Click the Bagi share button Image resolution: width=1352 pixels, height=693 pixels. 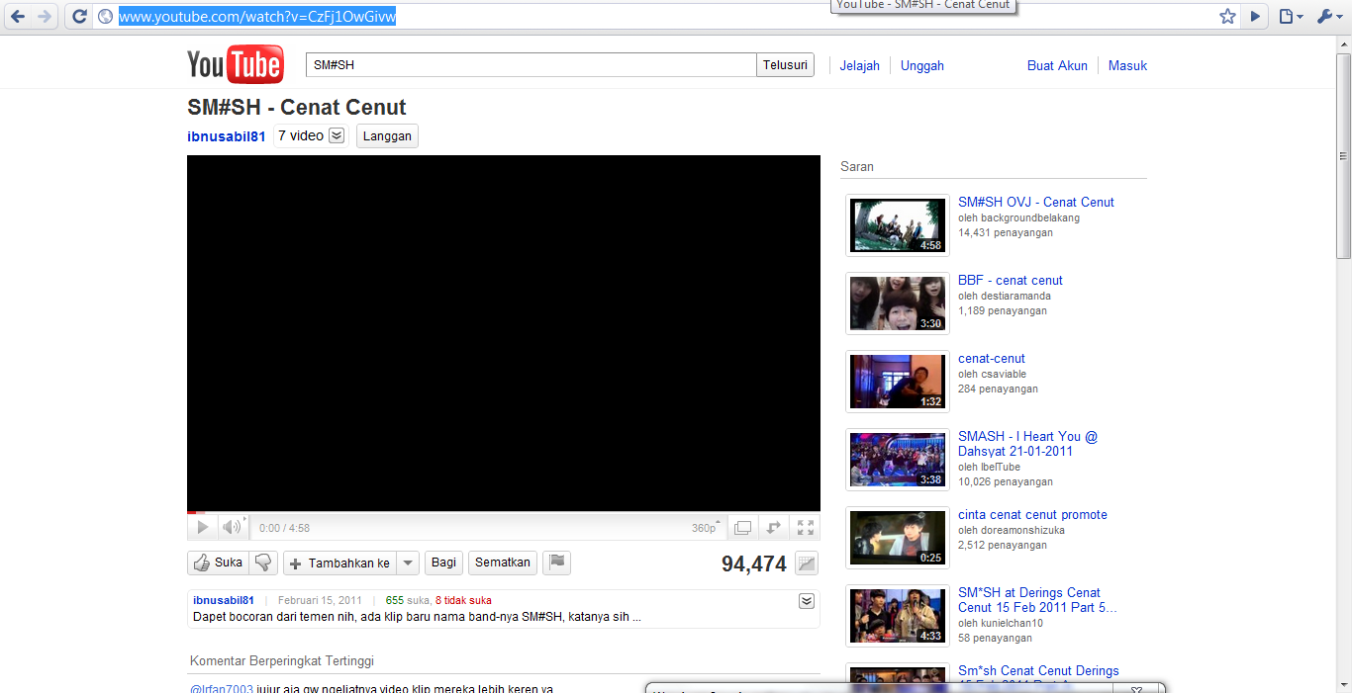tap(444, 563)
